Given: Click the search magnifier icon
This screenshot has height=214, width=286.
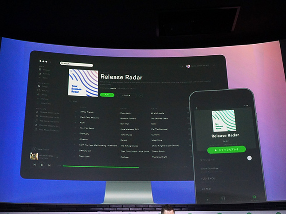Looking at the screenshot, I should click(x=62, y=63).
